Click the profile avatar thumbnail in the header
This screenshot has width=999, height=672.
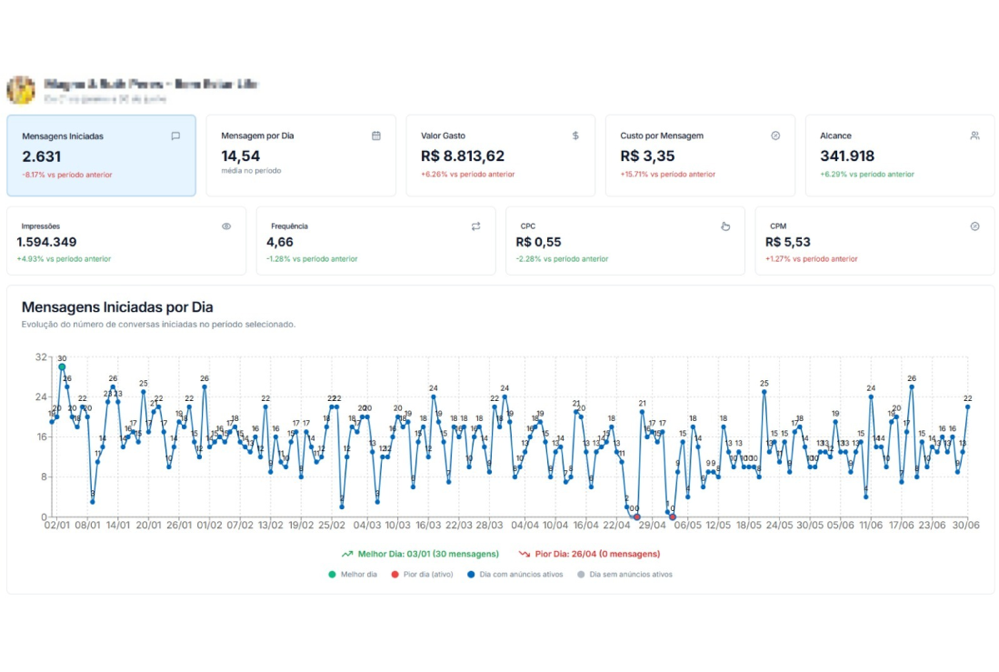(x=21, y=90)
